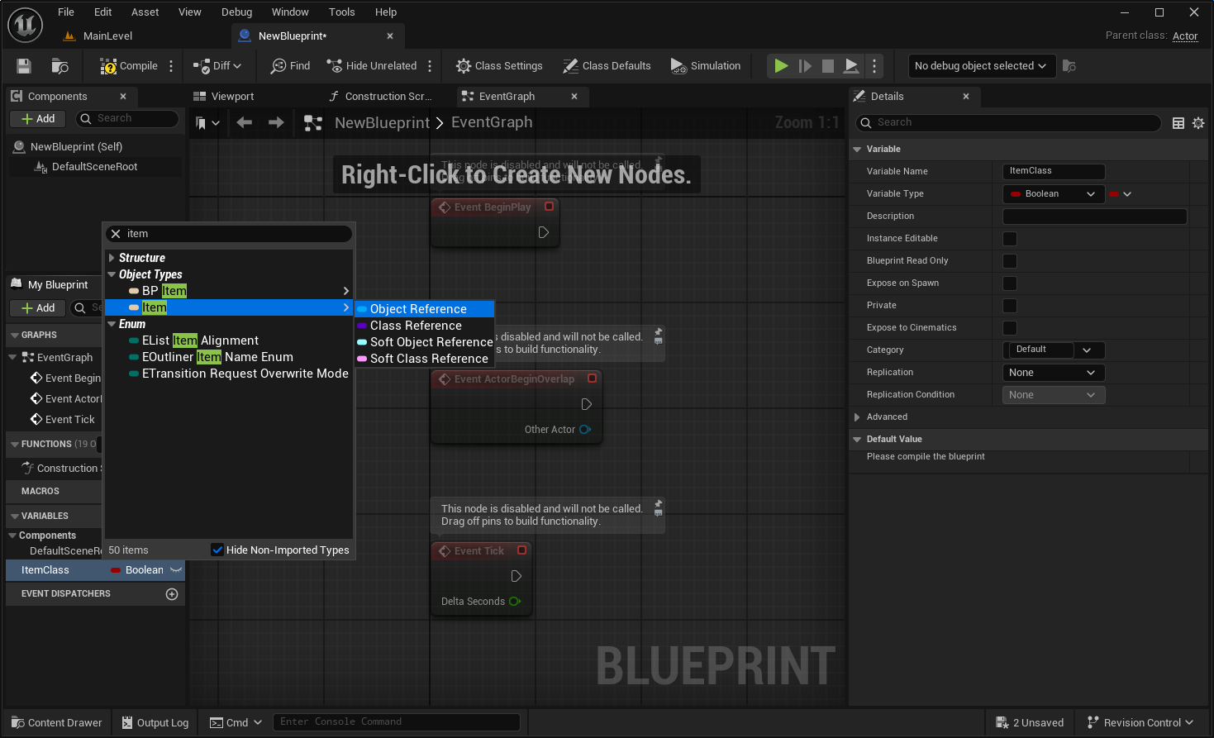Click the Components search field
Viewport: 1214px width, 738px height.
[128, 119]
